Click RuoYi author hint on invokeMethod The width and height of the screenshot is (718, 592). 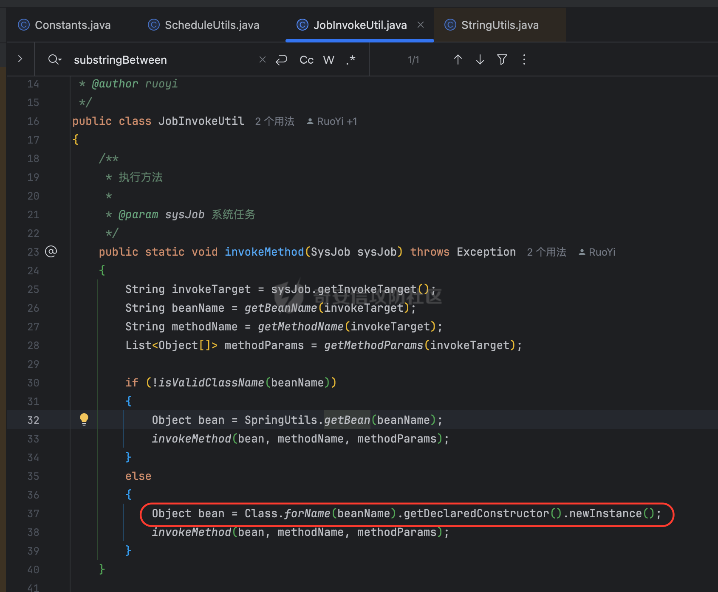point(597,252)
